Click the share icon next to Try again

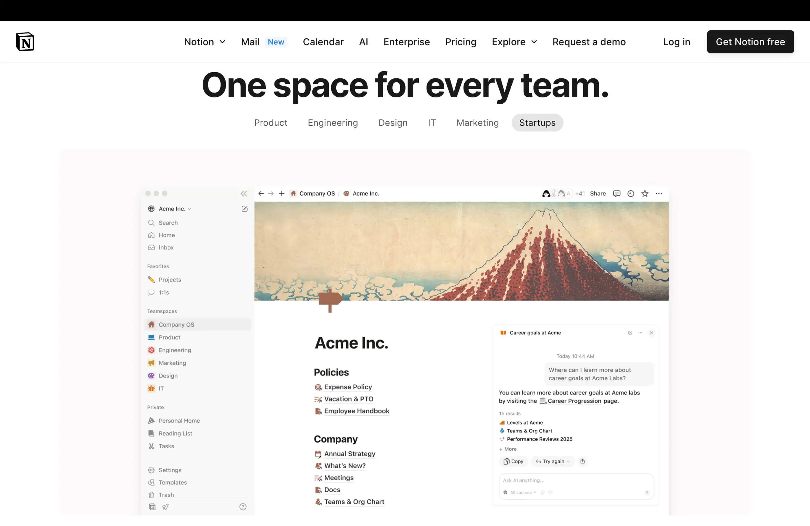582,461
